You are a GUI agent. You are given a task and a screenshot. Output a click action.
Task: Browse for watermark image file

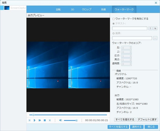pyautogui.click(x=155, y=38)
